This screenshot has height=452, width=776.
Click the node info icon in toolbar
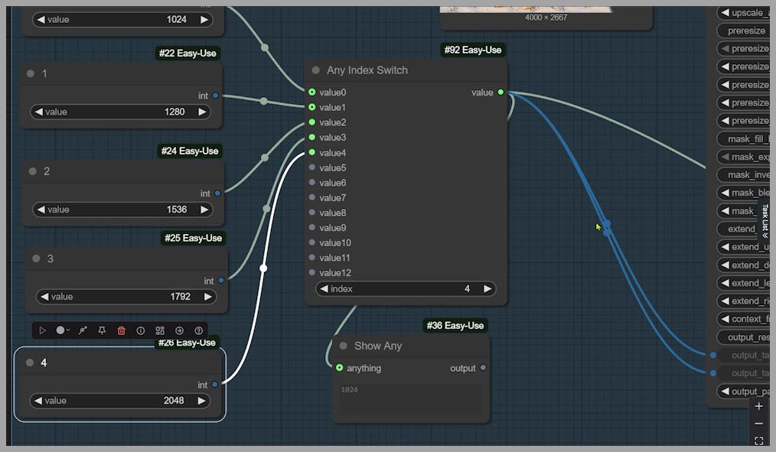point(141,330)
